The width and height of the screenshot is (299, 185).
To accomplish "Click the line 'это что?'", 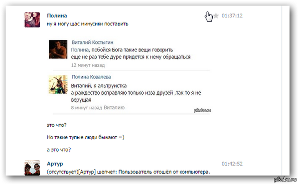I will click(57, 125).
